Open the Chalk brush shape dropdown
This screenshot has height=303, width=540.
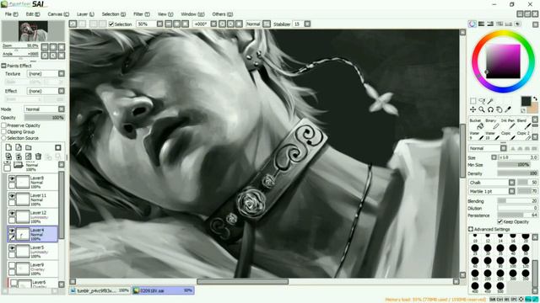[491, 183]
